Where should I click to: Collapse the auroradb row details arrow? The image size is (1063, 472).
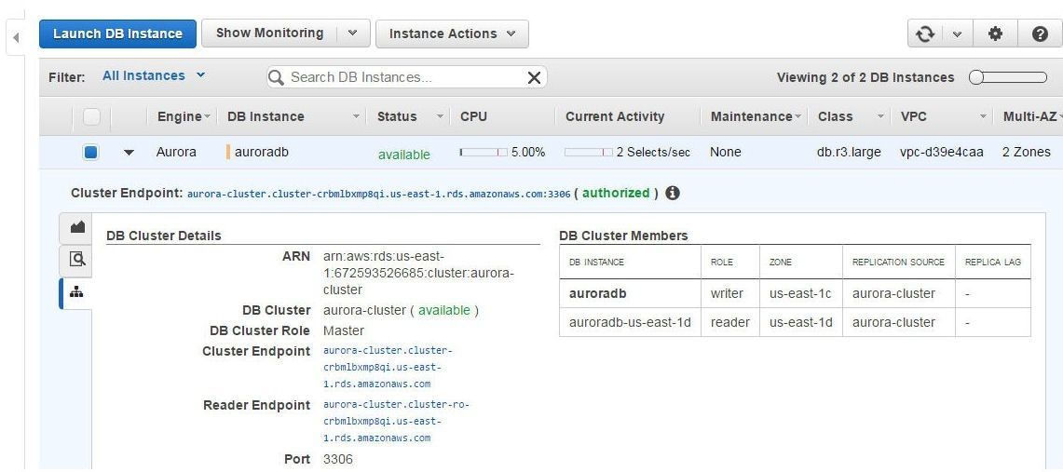[129, 153]
